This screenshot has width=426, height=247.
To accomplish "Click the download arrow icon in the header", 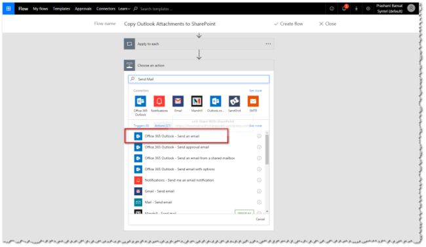I will [356, 9].
